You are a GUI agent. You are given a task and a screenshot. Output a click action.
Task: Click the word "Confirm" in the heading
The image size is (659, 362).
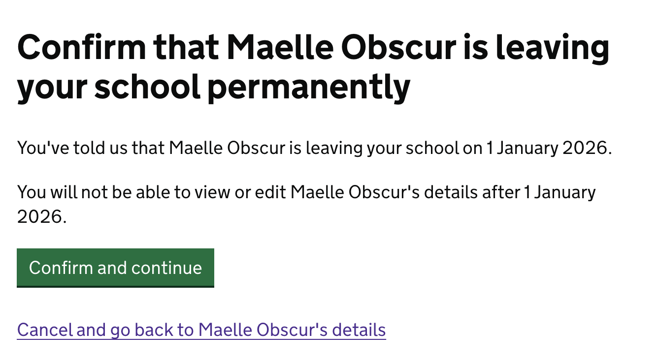81,47
